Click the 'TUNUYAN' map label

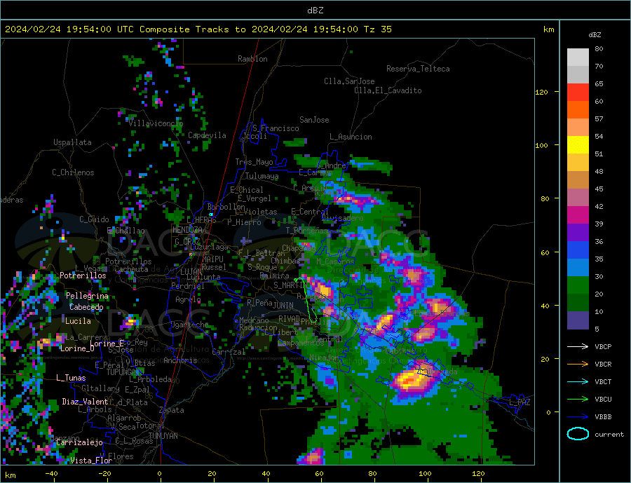(x=163, y=436)
